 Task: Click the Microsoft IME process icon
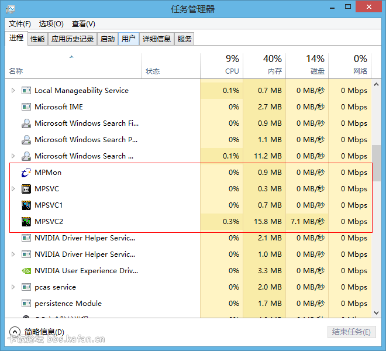pyautogui.click(x=26, y=107)
